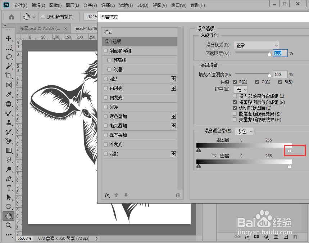This screenshot has height=243, width=309.
Task: Select the Move tool
Action: 8,39
